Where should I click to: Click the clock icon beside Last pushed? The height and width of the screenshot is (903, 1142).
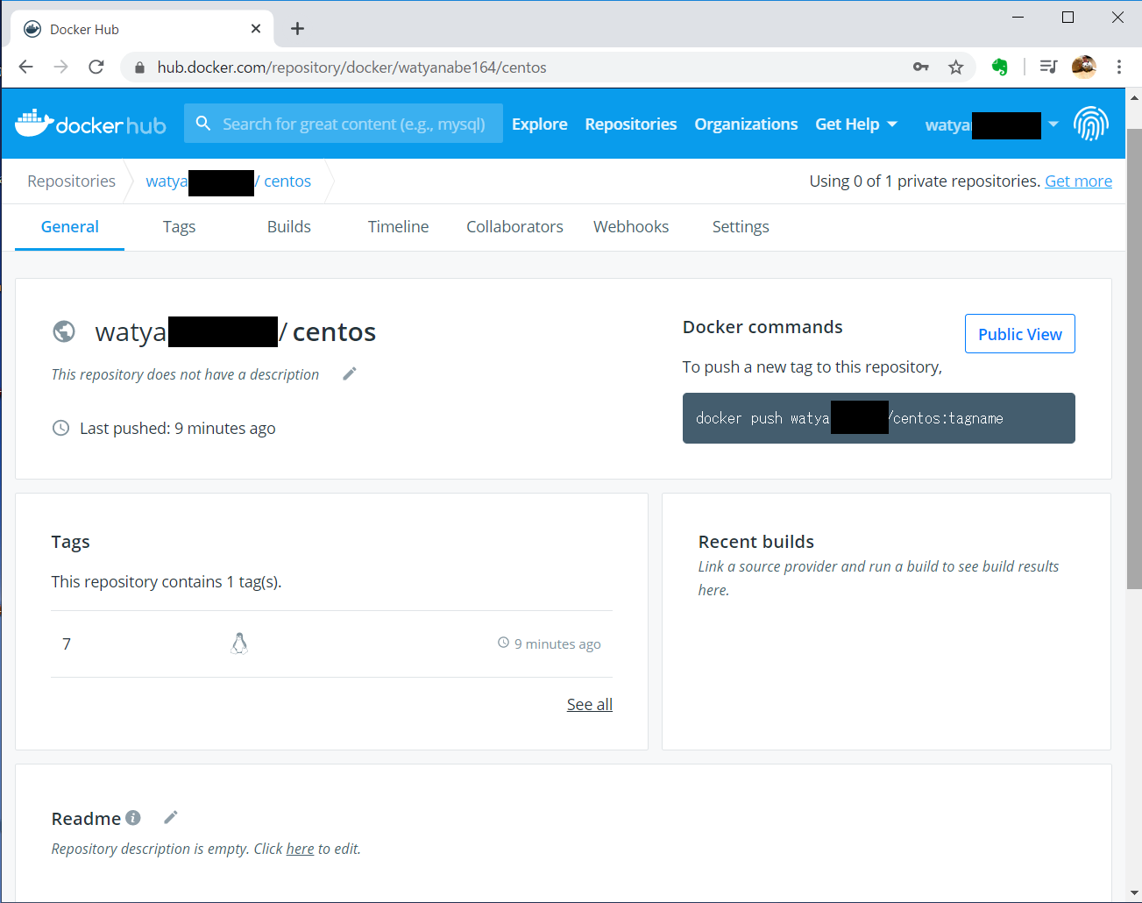[60, 428]
